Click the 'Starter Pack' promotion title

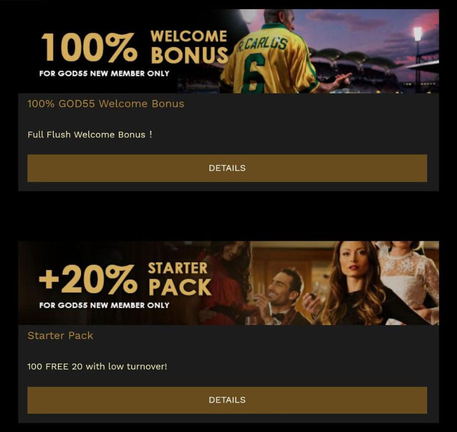coord(60,336)
